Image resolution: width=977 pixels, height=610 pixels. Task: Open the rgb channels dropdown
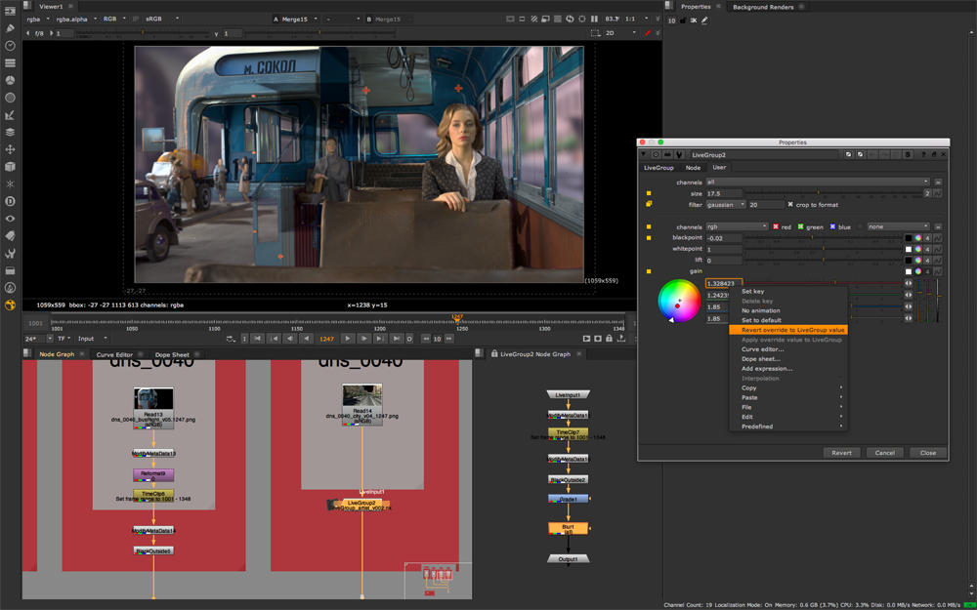coord(737,226)
